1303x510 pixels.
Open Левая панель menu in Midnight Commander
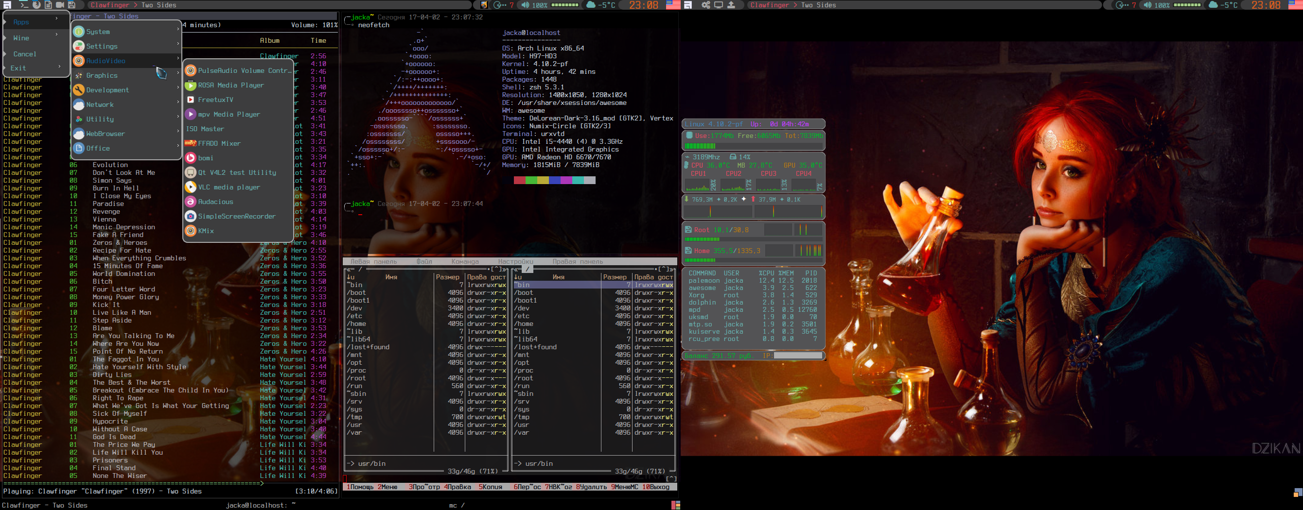373,261
